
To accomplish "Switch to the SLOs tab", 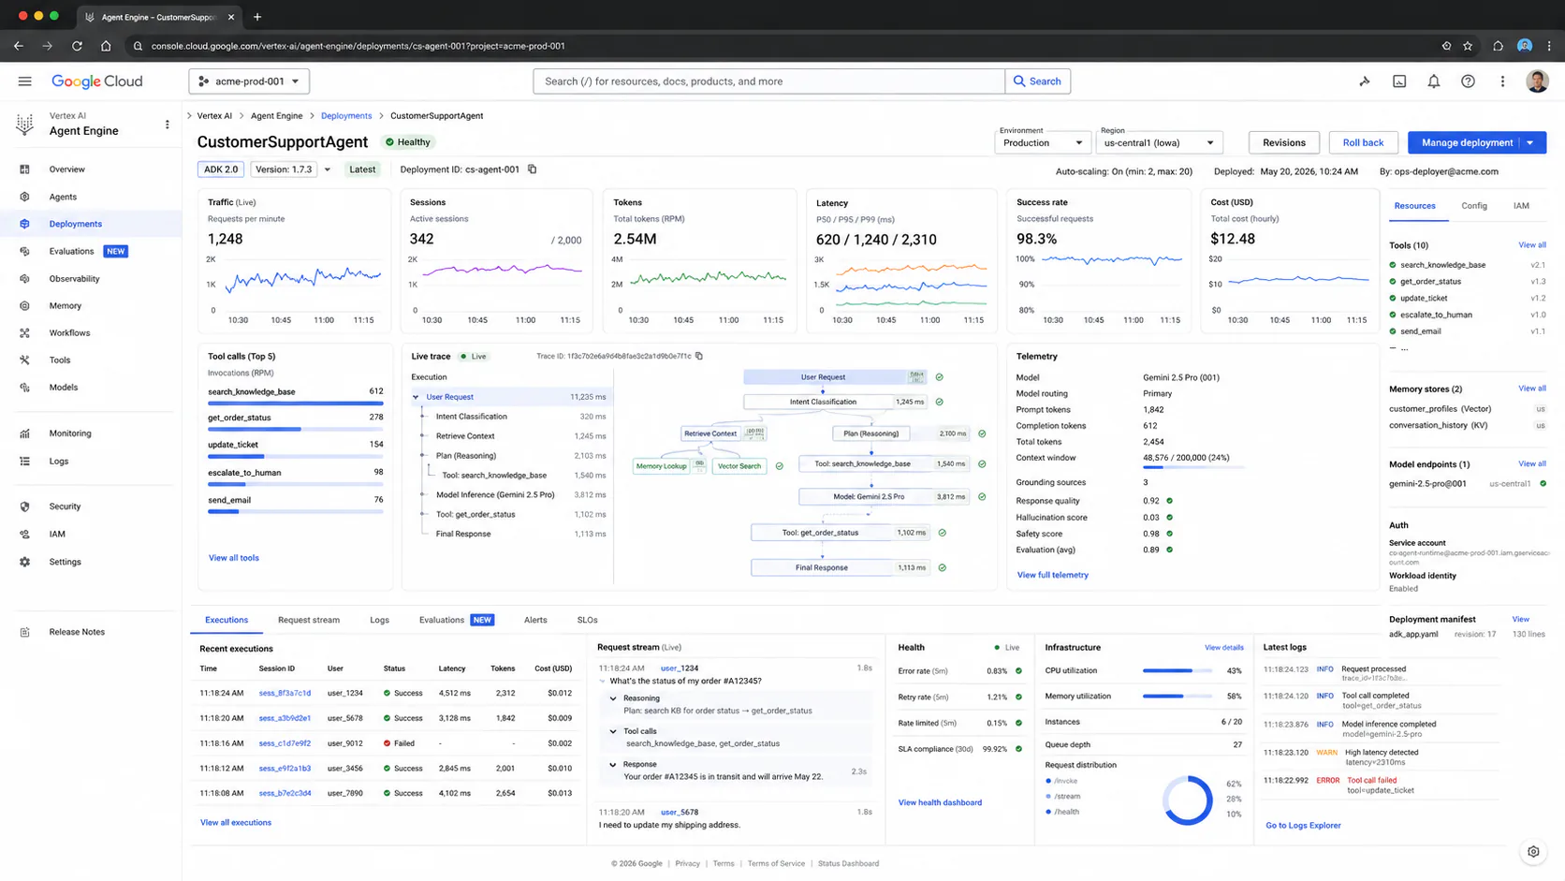I will click(x=587, y=620).
